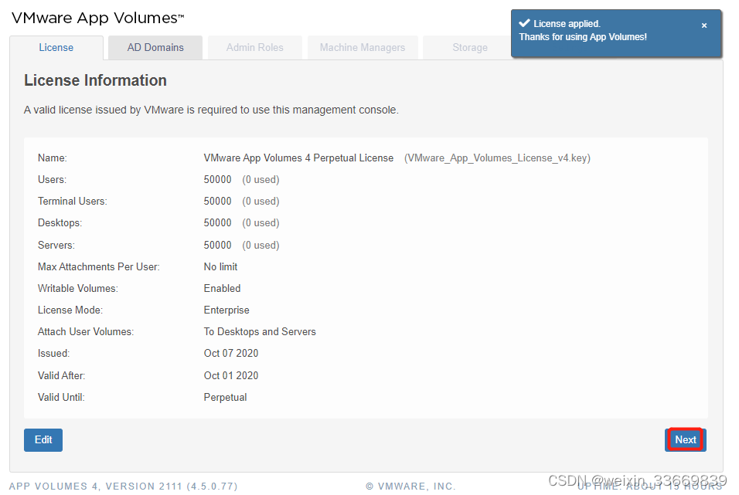Viewport: 739px width, 495px height.
Task: Select the license name 'VMware App Volumes 4 Perpetual License'
Action: [298, 158]
